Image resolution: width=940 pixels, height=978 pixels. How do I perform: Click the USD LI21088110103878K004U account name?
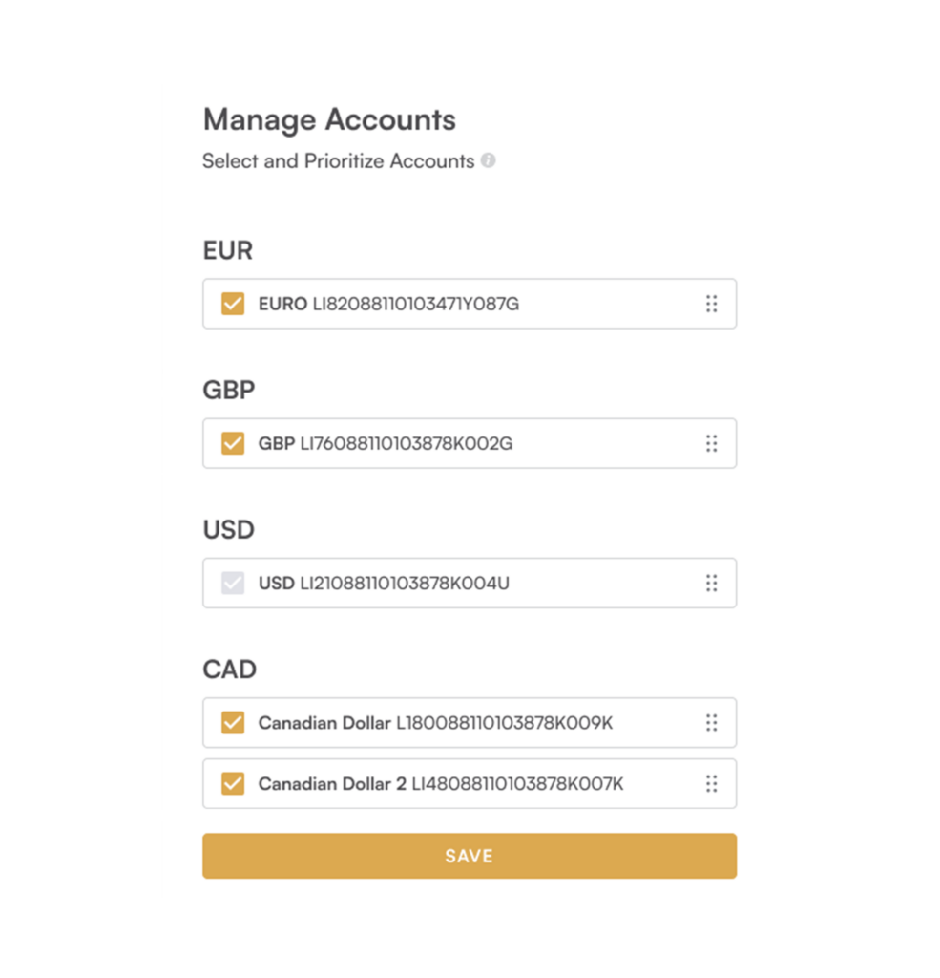[384, 584]
